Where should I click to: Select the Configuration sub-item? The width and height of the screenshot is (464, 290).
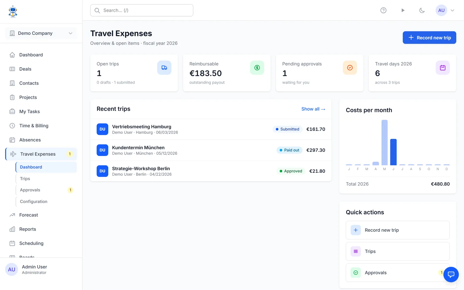46,202
